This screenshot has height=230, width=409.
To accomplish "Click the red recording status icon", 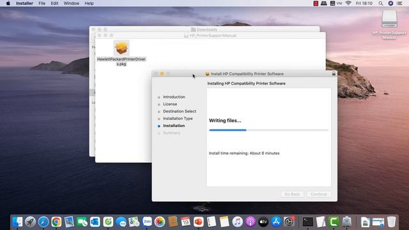I will click(x=316, y=3).
